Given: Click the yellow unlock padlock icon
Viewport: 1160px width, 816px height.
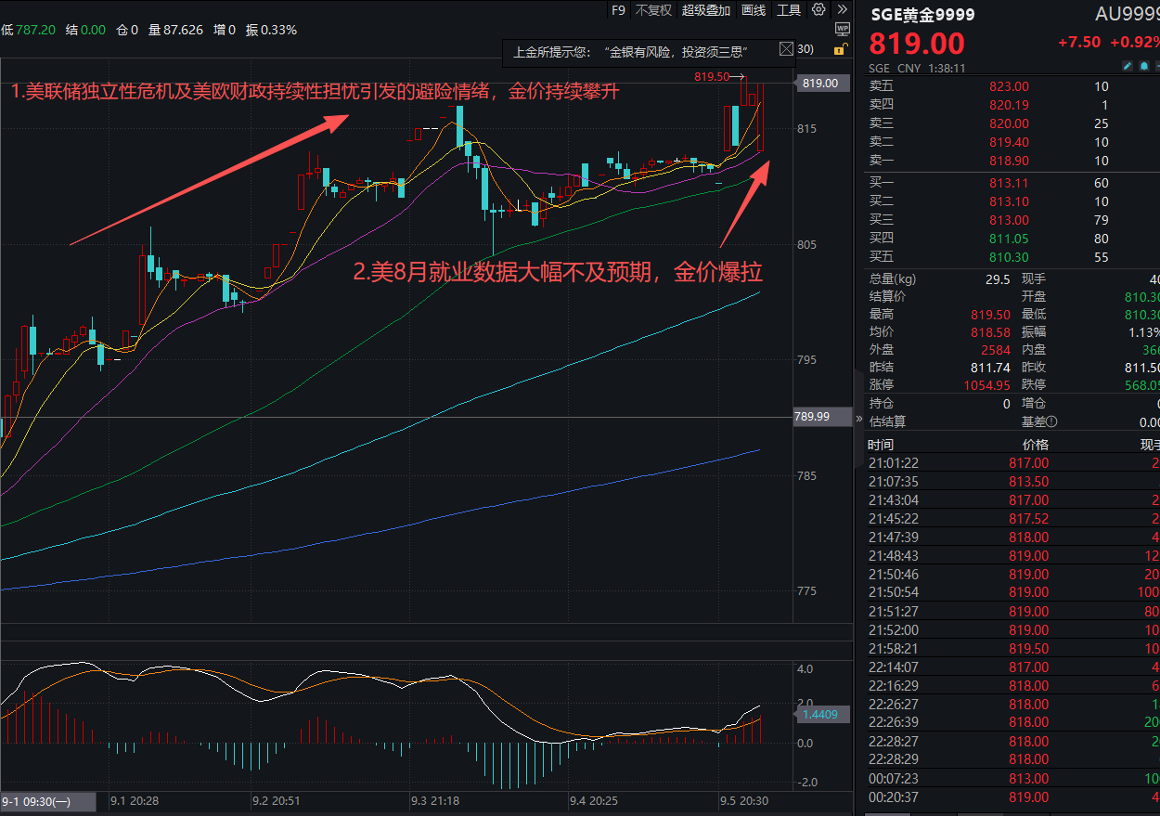Looking at the screenshot, I should pyautogui.click(x=840, y=50).
